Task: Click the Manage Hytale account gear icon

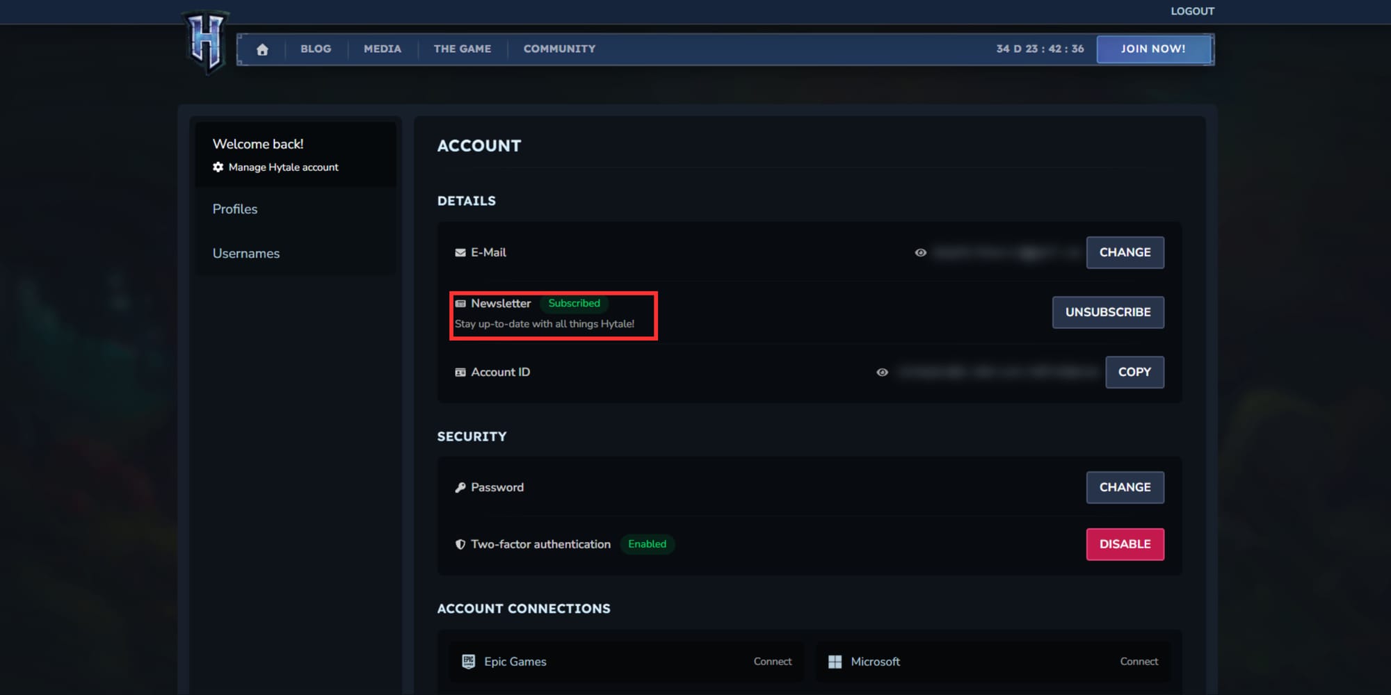Action: 218,167
